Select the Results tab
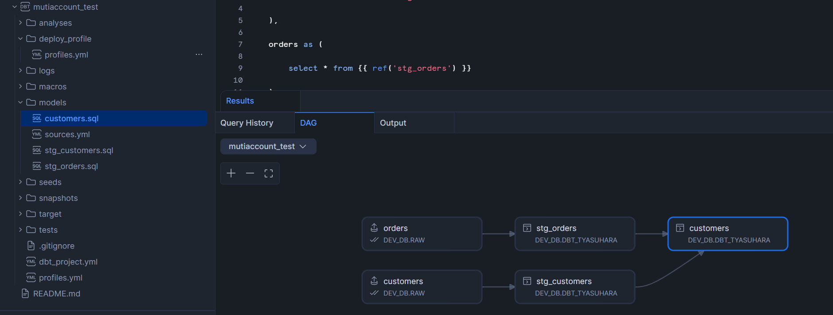This screenshot has width=833, height=315. tap(240, 101)
